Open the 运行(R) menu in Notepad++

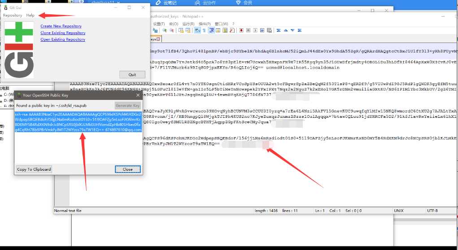(x=188, y=24)
